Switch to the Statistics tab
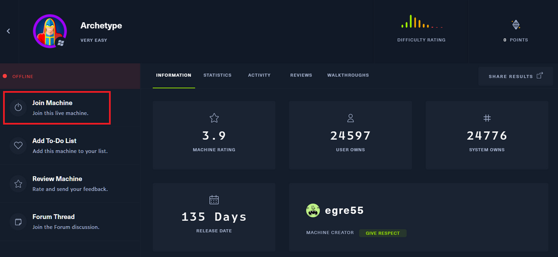558x257 pixels. (217, 75)
